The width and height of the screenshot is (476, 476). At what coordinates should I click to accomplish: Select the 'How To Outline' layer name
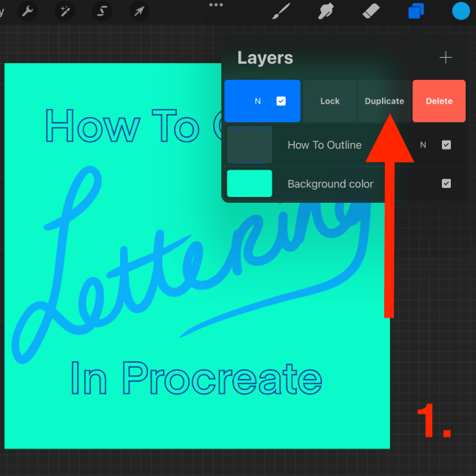point(324,145)
